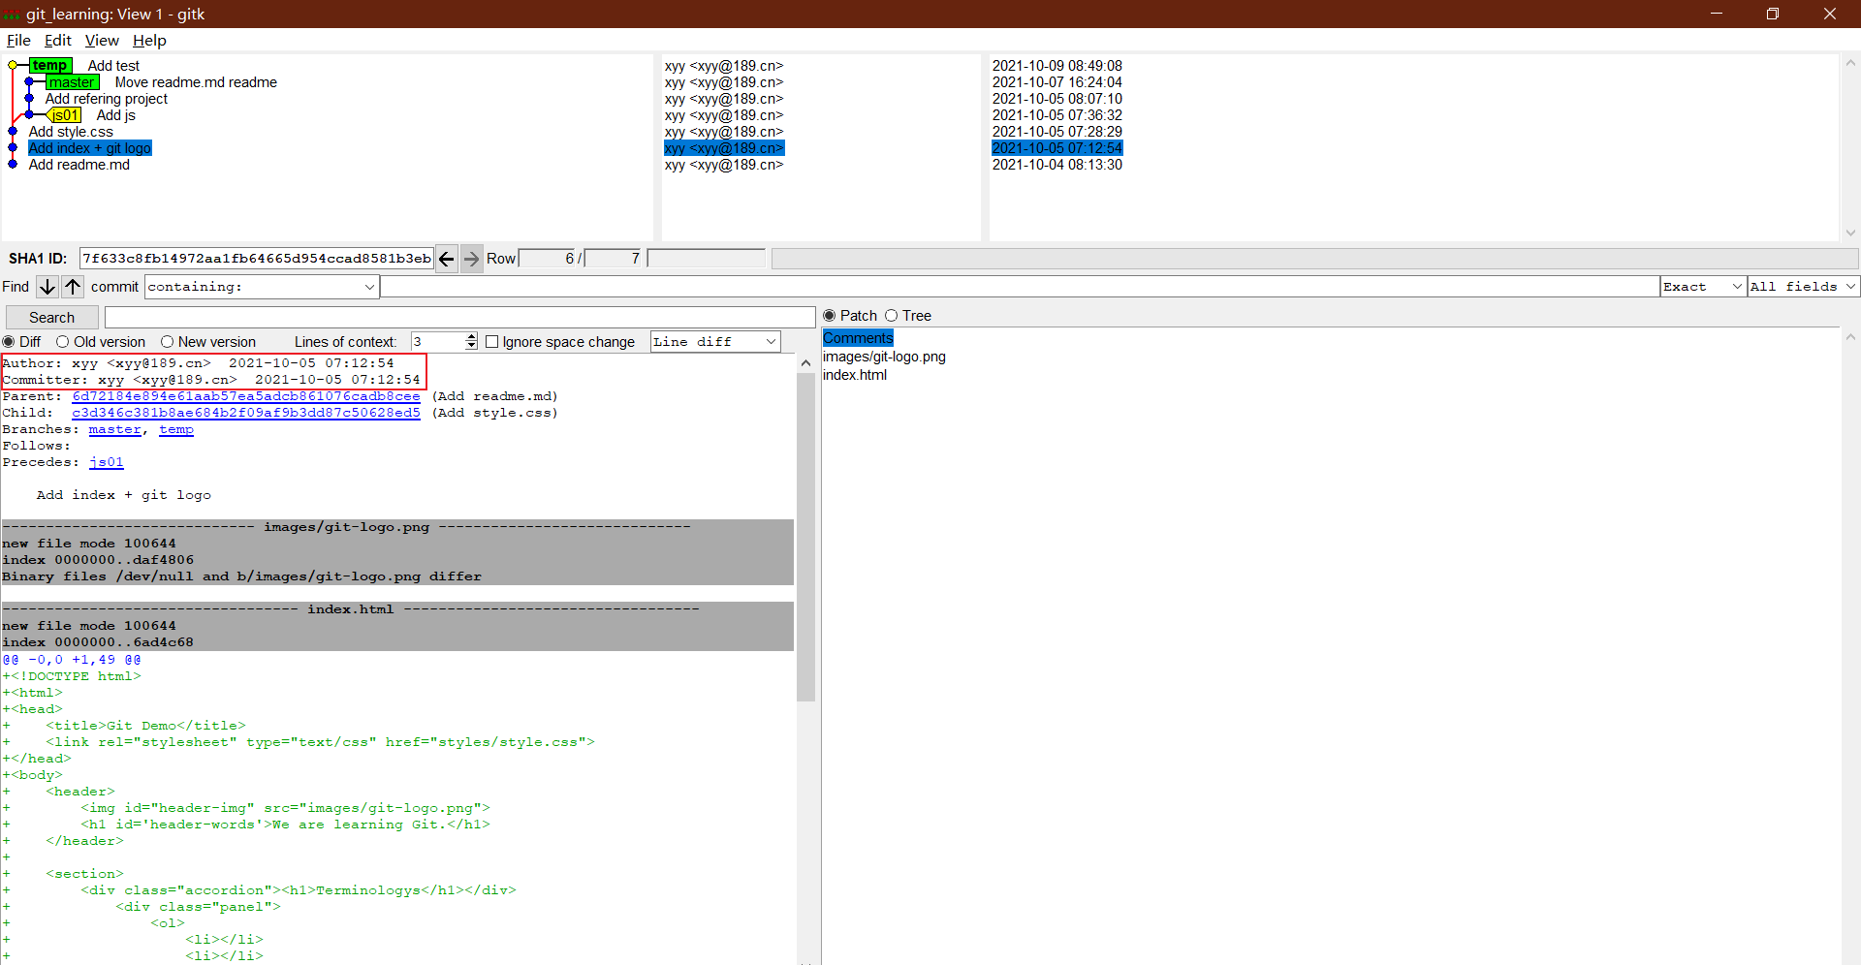Select commit 'Add test'
Image resolution: width=1861 pixels, height=965 pixels.
[113, 66]
